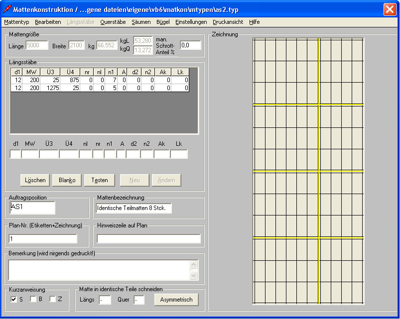Close the Mattenkonstruktion window
400x319 pixels.
tap(390, 9)
